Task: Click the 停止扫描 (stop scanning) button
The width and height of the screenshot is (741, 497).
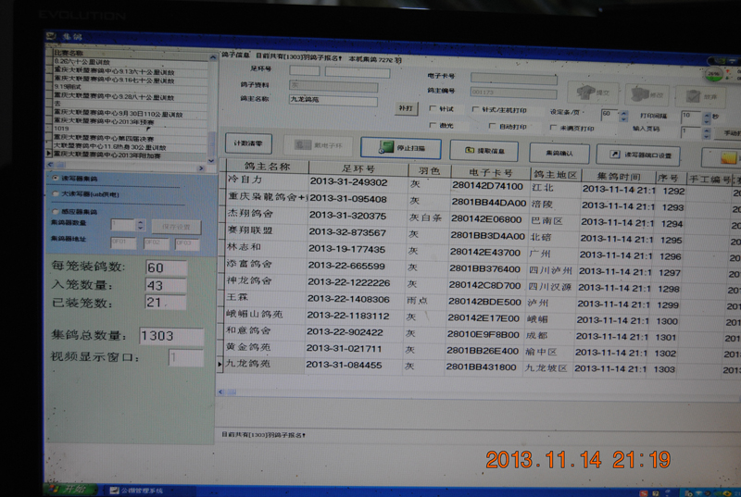Action: pos(400,149)
